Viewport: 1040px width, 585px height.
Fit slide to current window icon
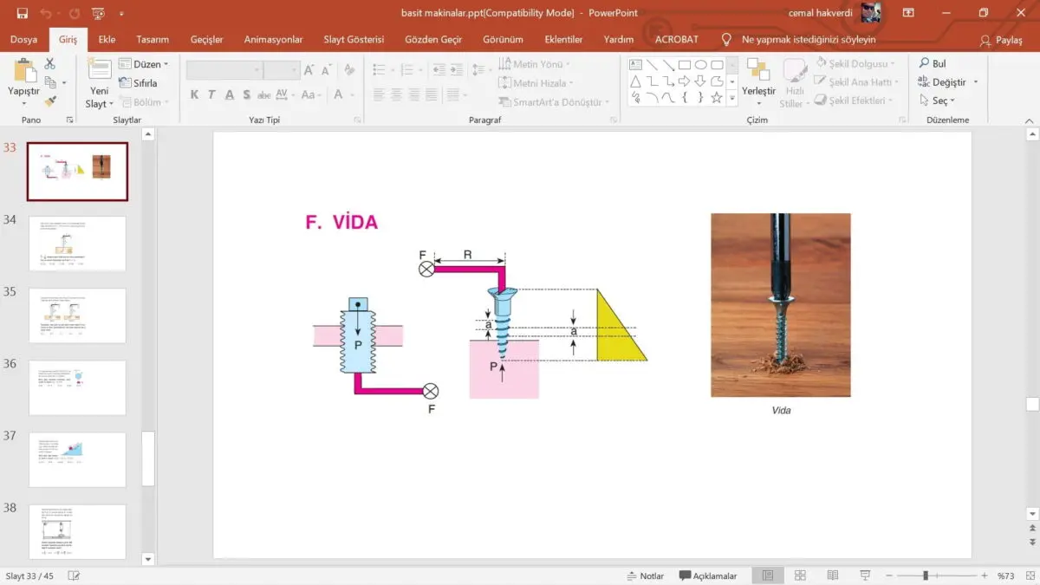coord(1030,575)
